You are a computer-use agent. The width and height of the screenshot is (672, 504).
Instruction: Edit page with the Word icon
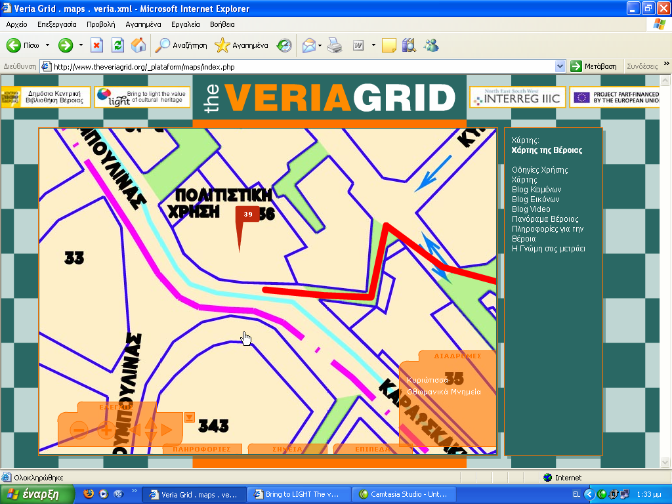[358, 45]
